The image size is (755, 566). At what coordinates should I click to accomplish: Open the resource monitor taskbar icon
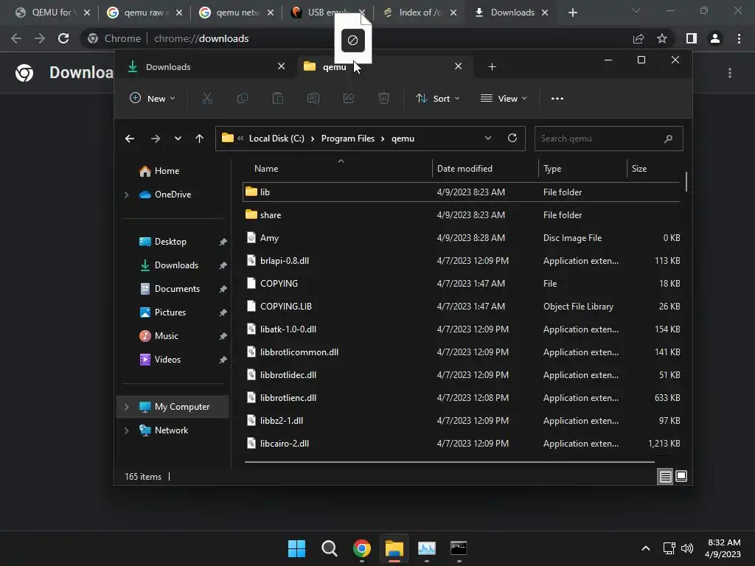point(427,548)
